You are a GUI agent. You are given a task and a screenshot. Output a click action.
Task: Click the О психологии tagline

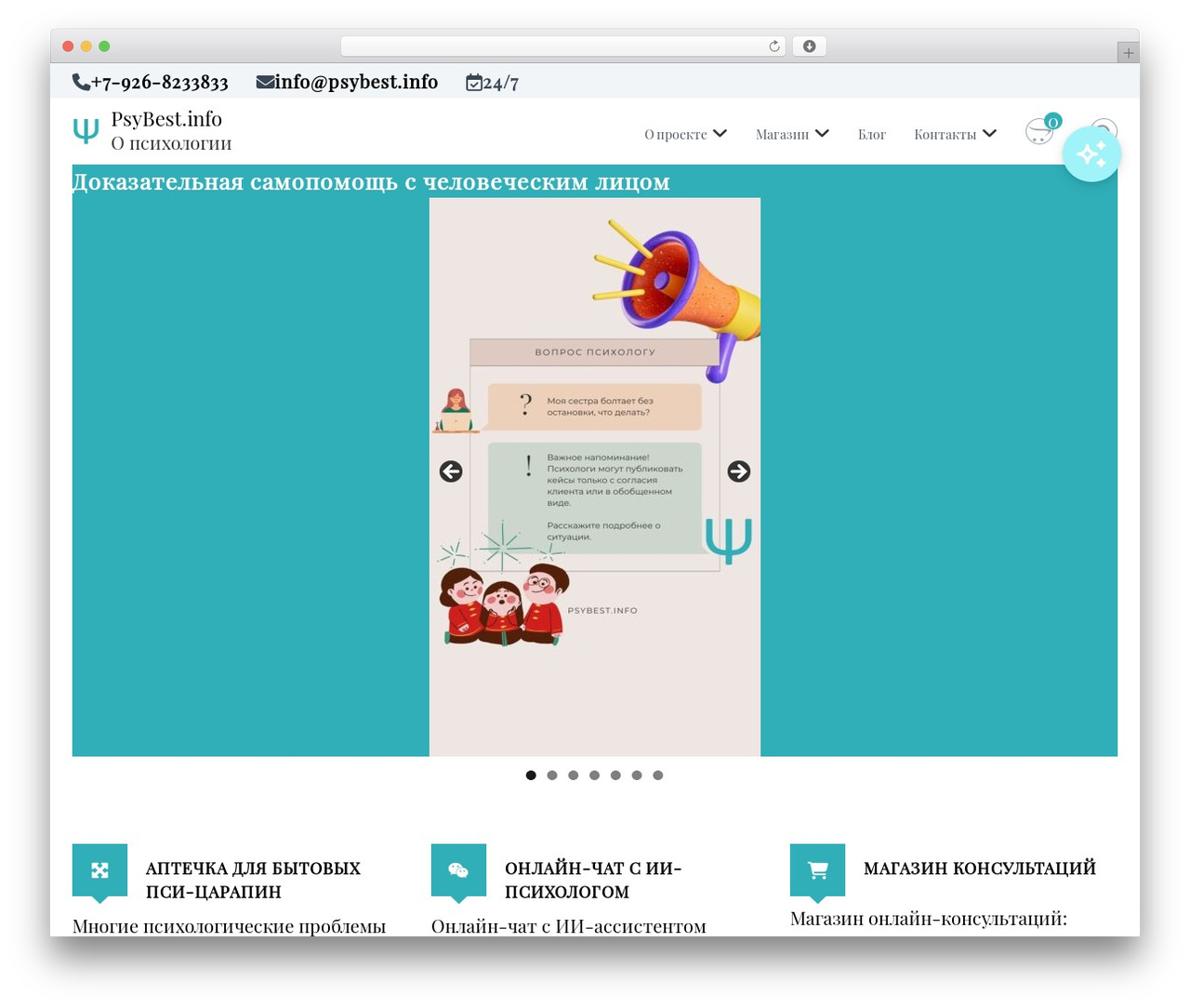coord(171,143)
